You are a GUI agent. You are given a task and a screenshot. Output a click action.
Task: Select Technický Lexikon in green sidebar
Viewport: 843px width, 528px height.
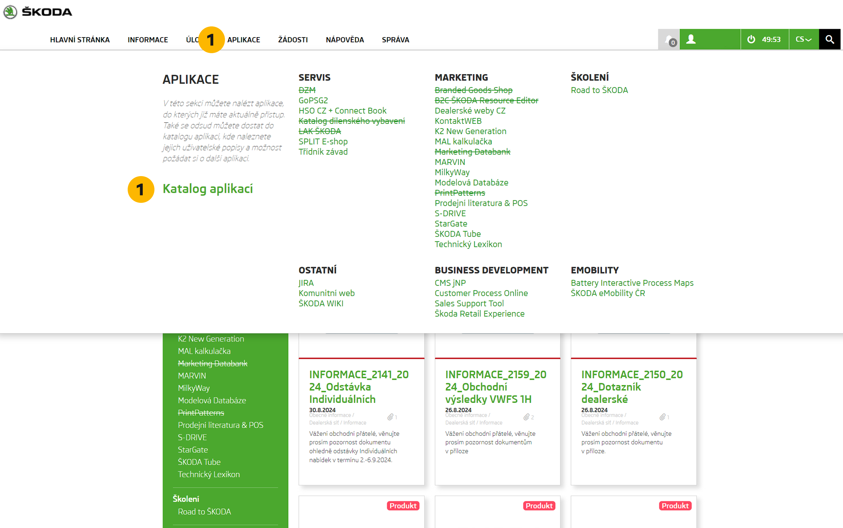tap(209, 475)
